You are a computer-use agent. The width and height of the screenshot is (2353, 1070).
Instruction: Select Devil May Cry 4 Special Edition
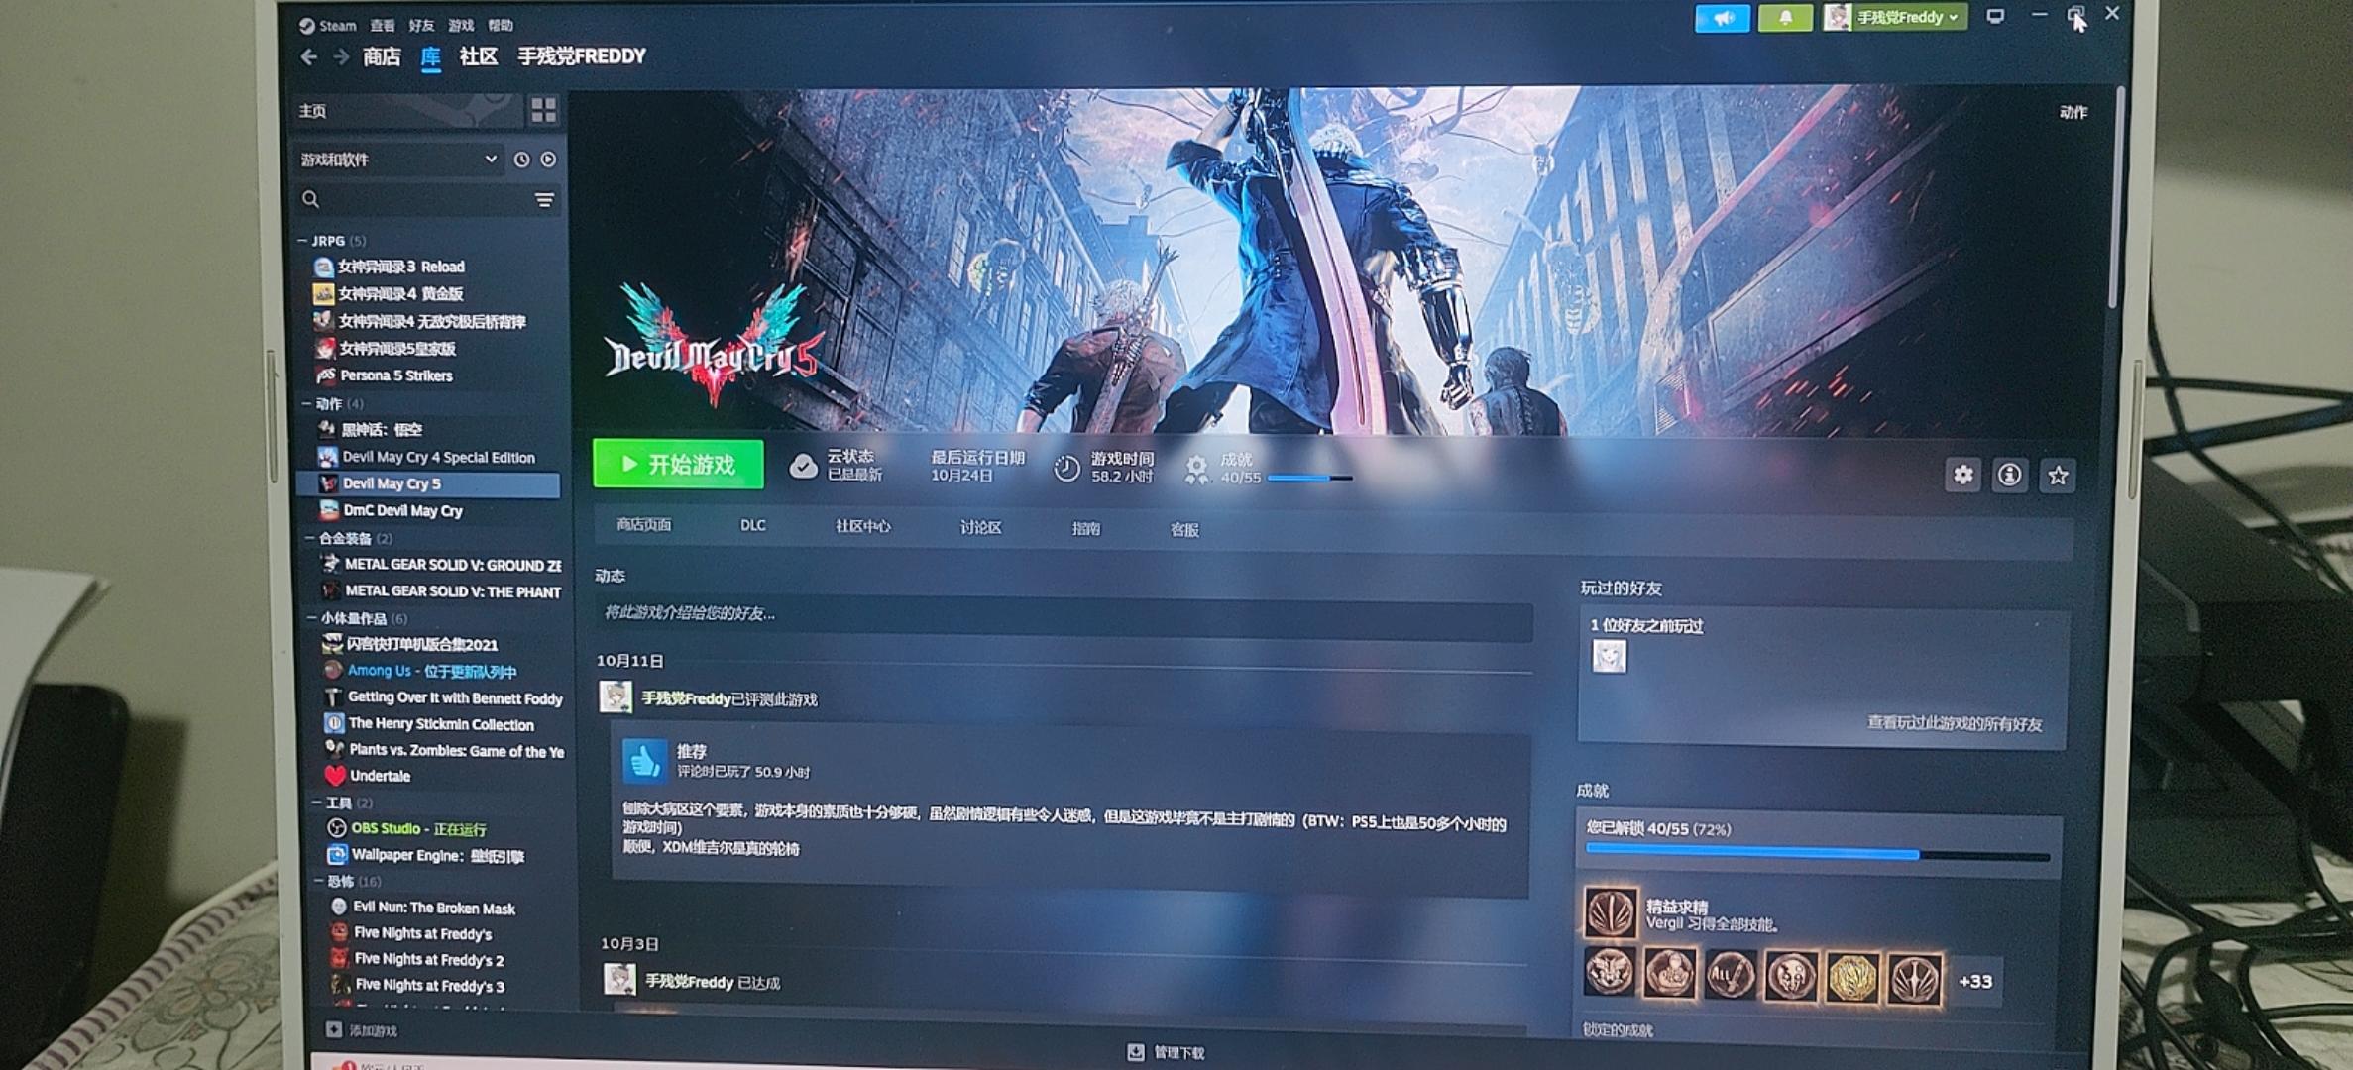438,458
